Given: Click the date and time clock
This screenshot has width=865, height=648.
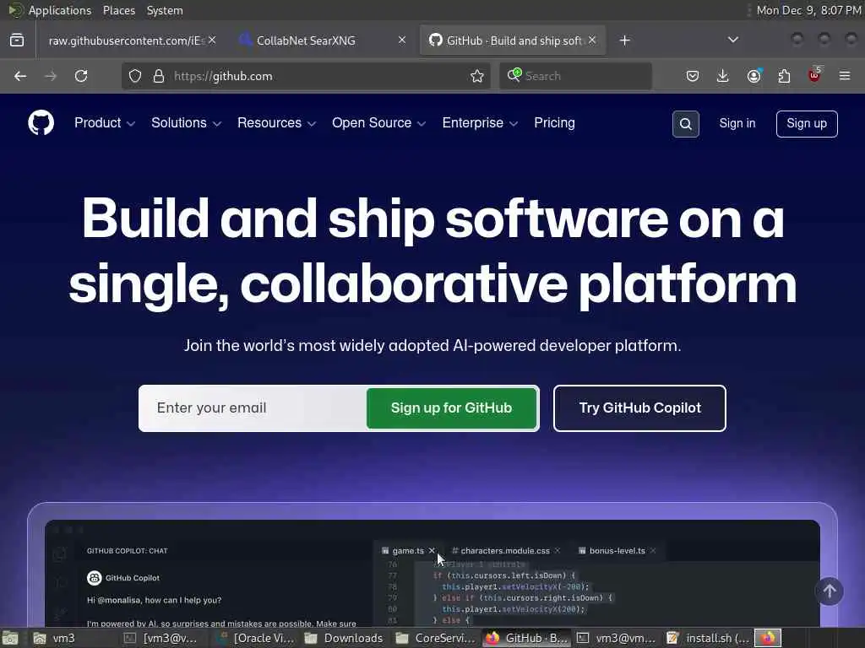Looking at the screenshot, I should tap(808, 10).
